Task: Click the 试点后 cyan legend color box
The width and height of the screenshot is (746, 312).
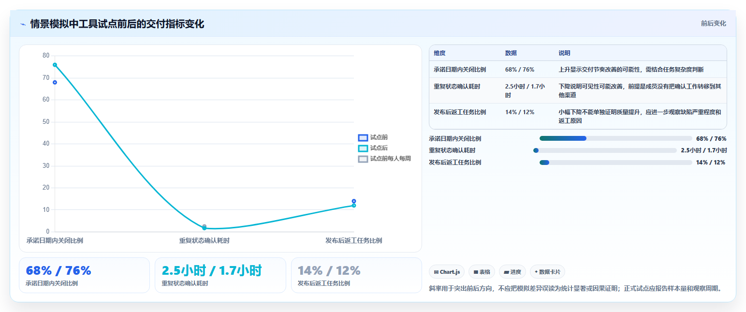Action: pos(363,149)
